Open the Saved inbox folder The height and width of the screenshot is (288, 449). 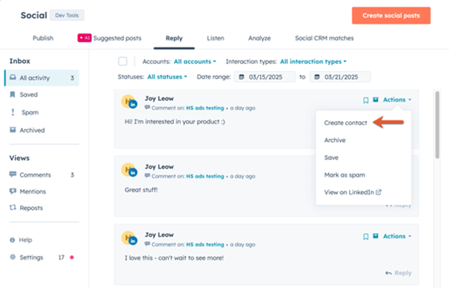28,94
